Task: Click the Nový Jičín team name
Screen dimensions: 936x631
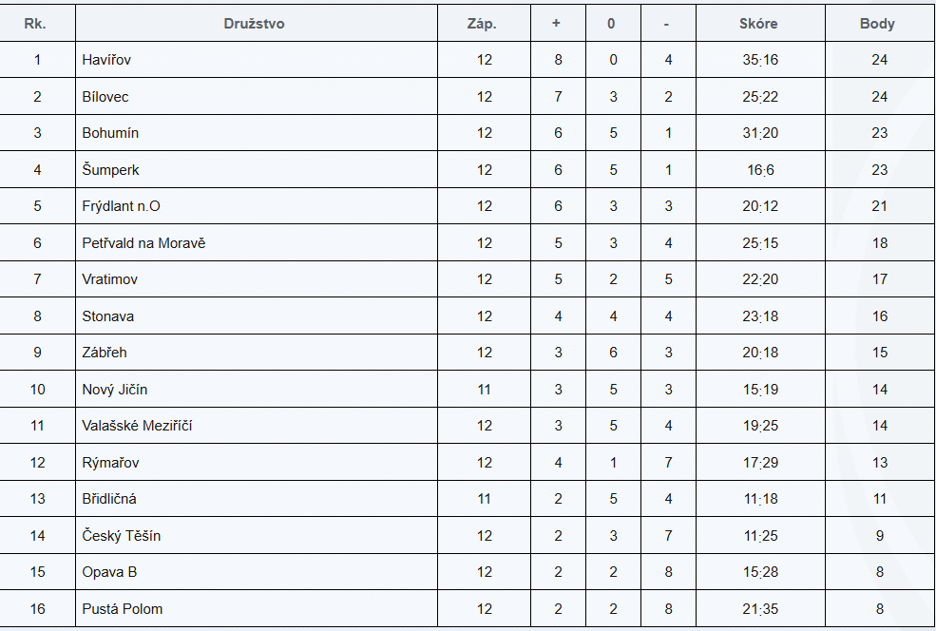Action: (x=115, y=390)
